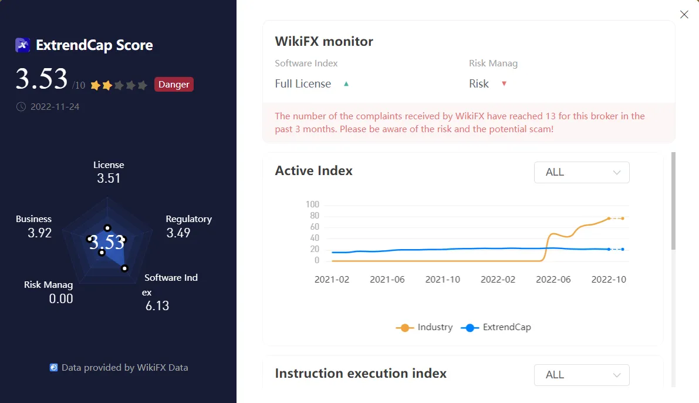Viewport: 699px width, 403px height.
Task: Click the Industry line endpoint on chart
Action: pyautogui.click(x=623, y=218)
